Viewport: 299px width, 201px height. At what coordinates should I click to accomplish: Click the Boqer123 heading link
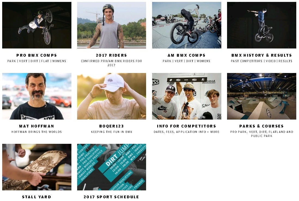pos(111,126)
